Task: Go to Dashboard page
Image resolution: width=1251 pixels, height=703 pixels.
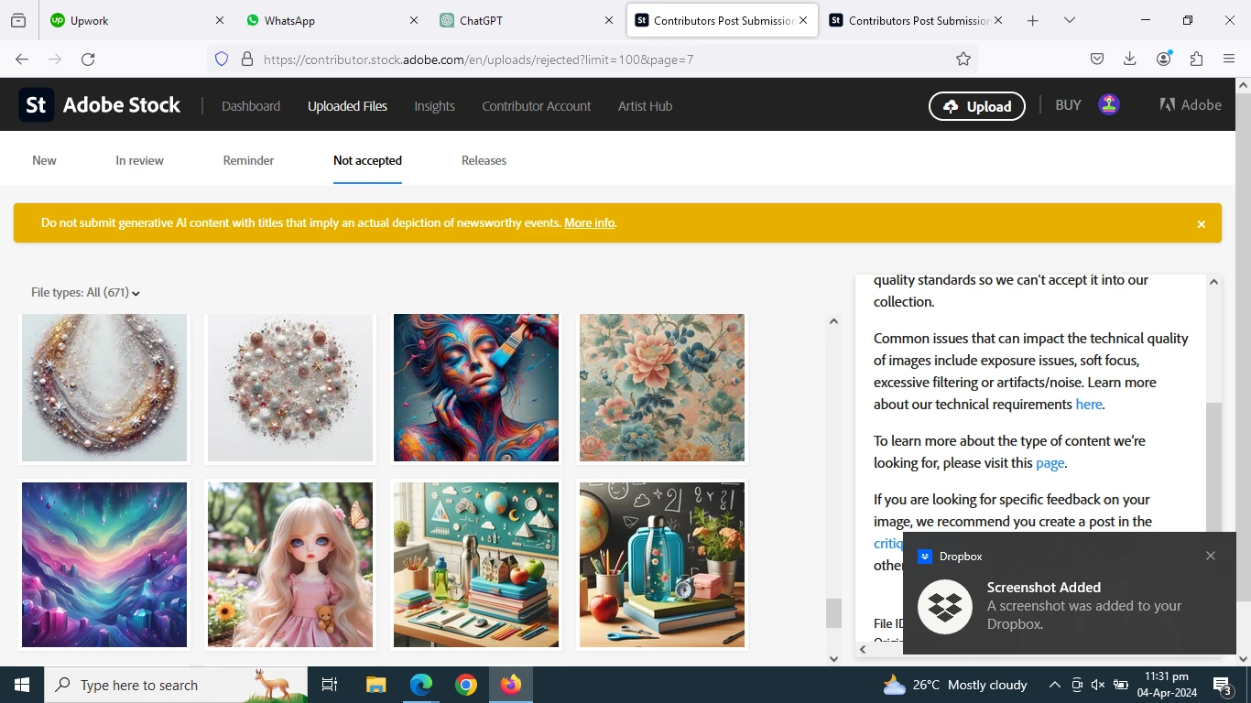Action: coord(251,106)
